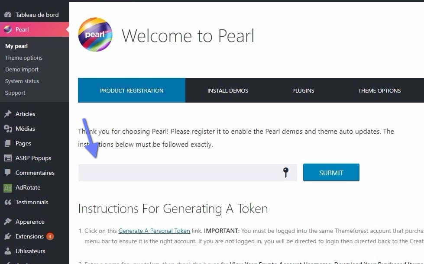Click the Utilisateurs users icon
The width and height of the screenshot is (424, 264).
tap(9, 251)
